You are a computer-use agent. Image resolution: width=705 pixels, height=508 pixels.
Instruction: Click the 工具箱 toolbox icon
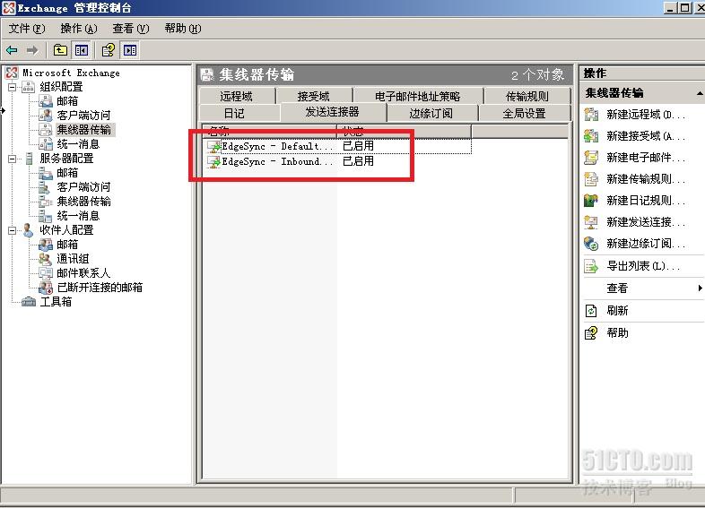[x=29, y=302]
